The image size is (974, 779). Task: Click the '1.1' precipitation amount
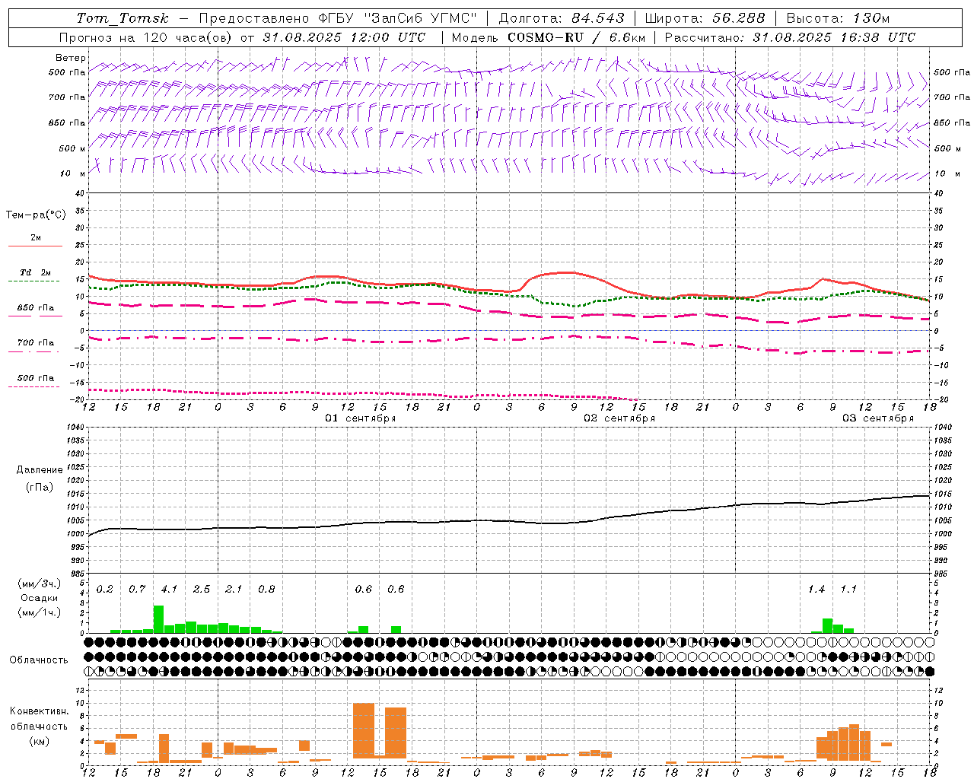848,590
